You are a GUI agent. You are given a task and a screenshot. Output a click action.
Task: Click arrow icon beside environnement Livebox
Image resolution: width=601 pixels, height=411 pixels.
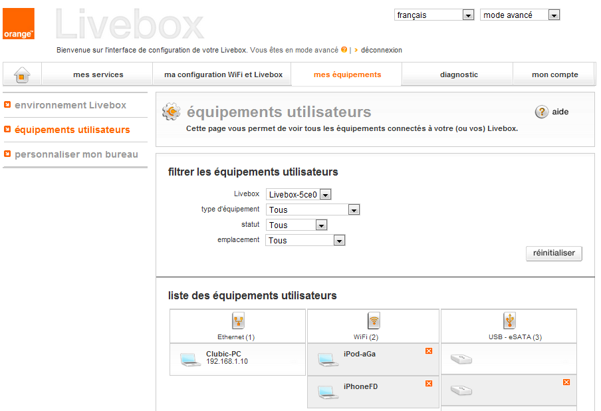(7, 104)
